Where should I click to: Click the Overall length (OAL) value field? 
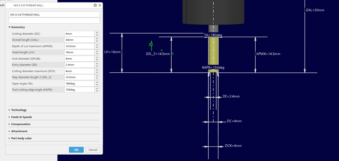(x=79, y=40)
